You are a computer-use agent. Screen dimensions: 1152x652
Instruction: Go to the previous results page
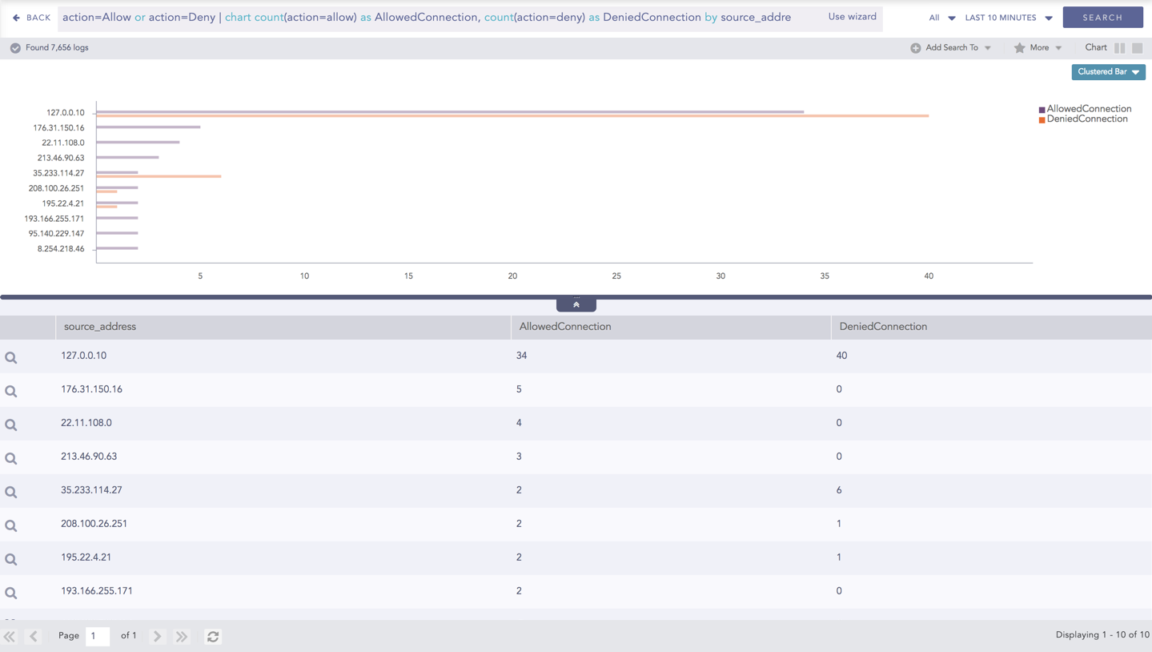34,637
